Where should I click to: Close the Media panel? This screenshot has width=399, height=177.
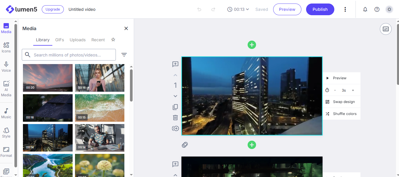coord(126,28)
